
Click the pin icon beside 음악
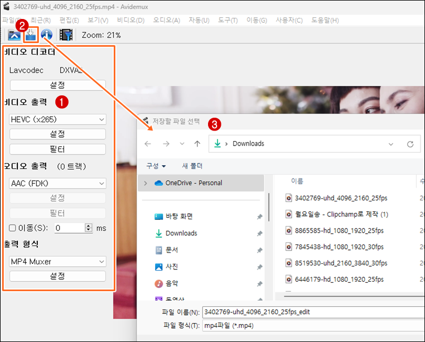(x=260, y=284)
